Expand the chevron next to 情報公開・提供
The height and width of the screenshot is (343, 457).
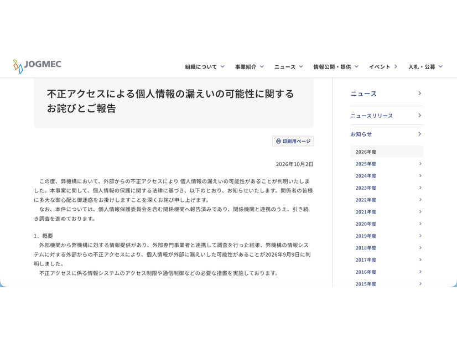pos(356,66)
